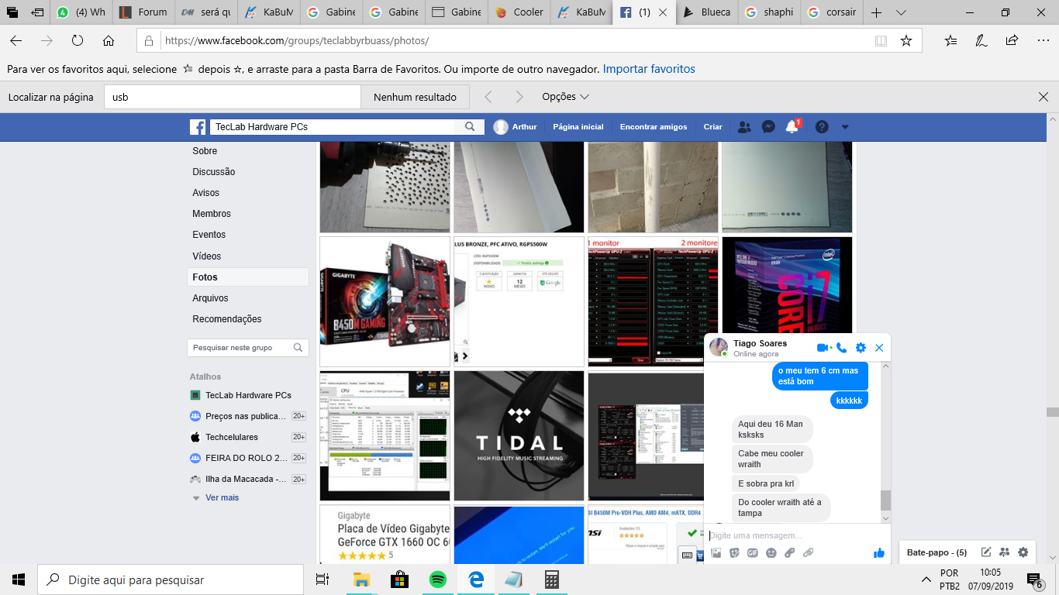Add this page to favorites (star icon)
The image size is (1059, 595).
[x=906, y=41]
